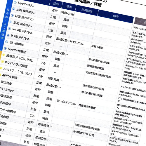
Task: Select the ⑤ メイン電子ダイヤル row label
Action: click(x=20, y=30)
